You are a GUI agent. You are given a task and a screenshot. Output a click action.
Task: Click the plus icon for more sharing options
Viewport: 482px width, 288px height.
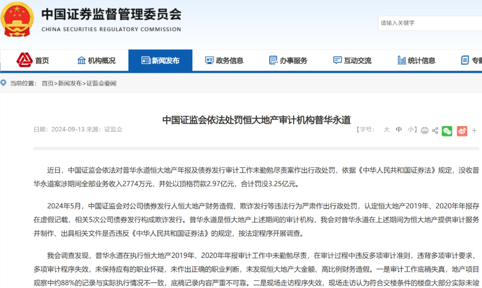474,130
